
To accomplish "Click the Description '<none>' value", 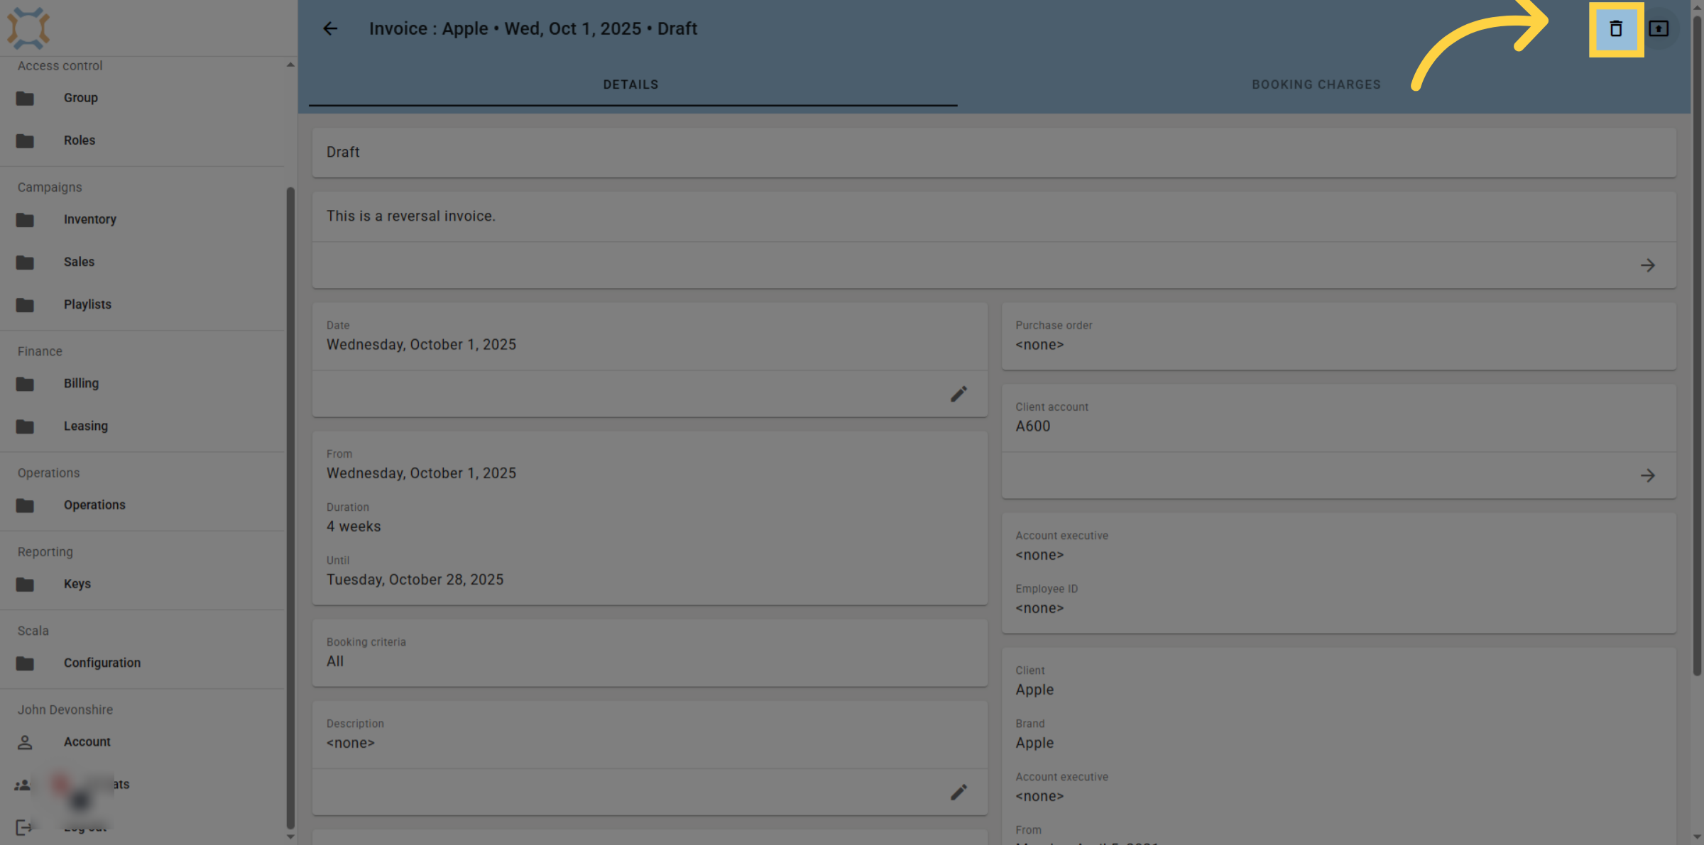I will [350, 743].
